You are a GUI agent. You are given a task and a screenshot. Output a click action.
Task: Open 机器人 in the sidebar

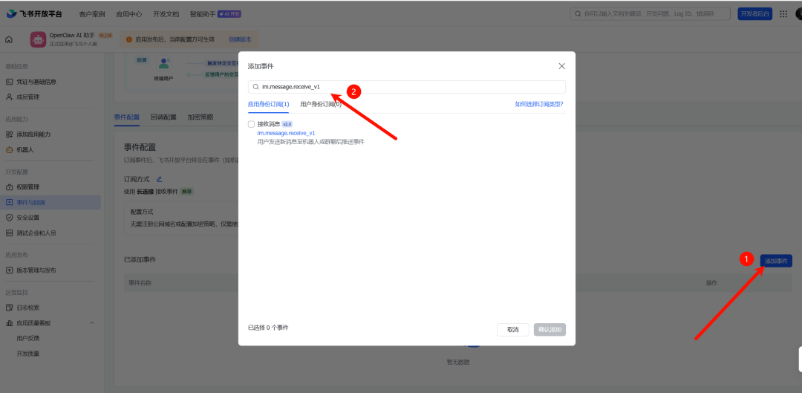[25, 149]
